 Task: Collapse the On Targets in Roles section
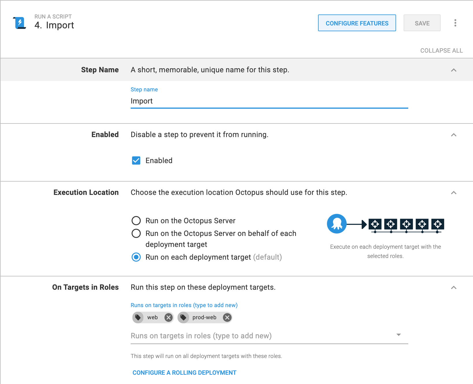coord(454,287)
